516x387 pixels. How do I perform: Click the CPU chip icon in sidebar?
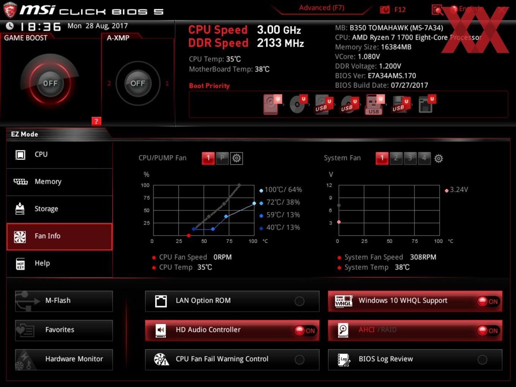(20, 154)
